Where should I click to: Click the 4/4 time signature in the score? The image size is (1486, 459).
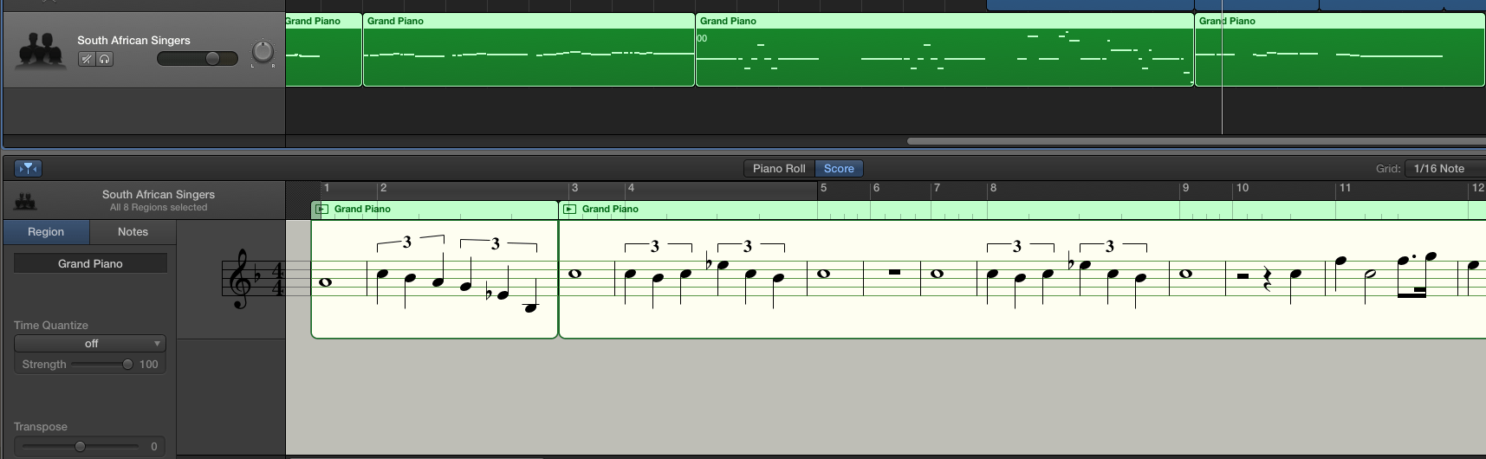point(277,279)
